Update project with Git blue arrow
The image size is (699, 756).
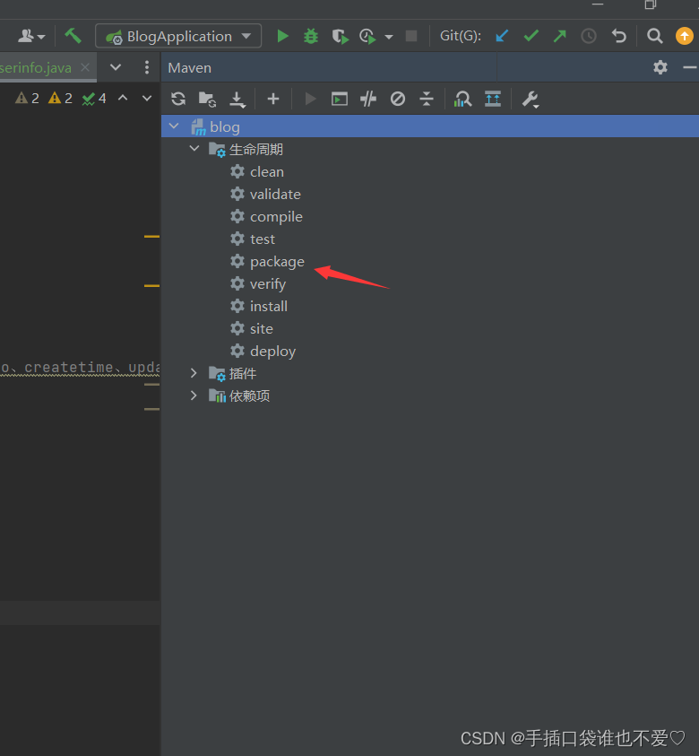(502, 36)
